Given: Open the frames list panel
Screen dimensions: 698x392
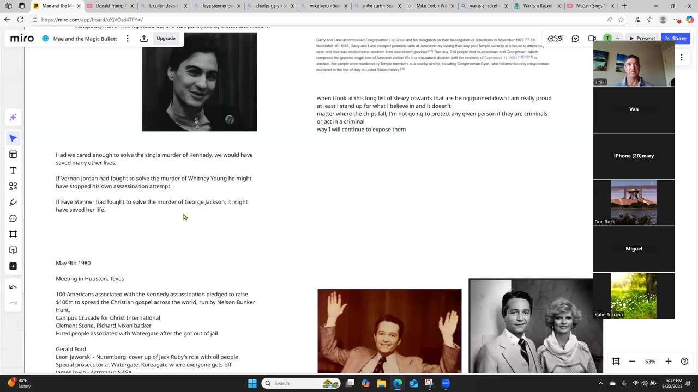Looking at the screenshot, I should click(616, 362).
